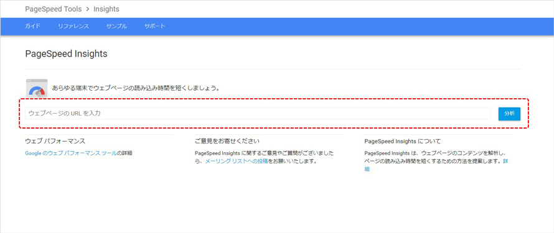
Task: Open Google のウェブ パフォーマンス ツール link
Action: 71,153
